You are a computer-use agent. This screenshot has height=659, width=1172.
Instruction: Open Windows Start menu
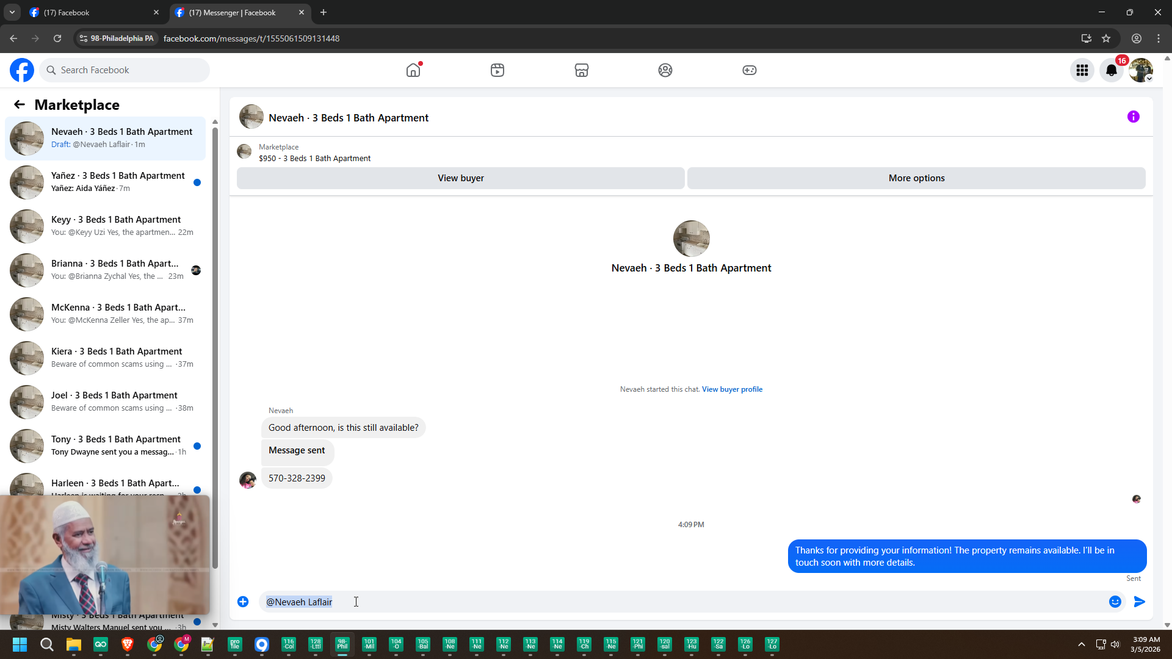point(20,644)
